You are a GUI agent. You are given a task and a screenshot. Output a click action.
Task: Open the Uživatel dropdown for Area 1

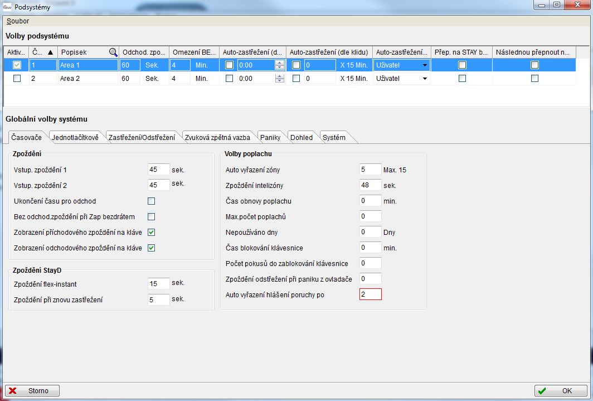pos(425,65)
